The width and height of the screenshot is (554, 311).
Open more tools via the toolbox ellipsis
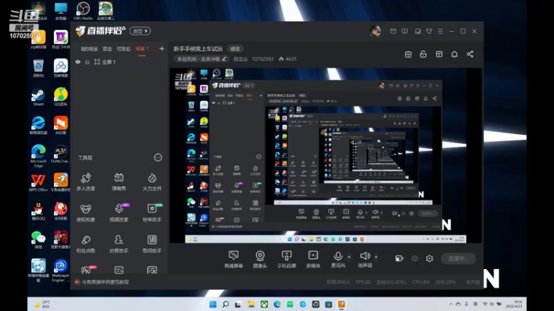(x=158, y=158)
